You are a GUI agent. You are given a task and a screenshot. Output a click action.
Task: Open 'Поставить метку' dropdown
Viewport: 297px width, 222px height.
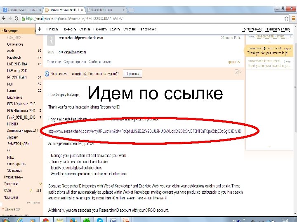pos(252,29)
